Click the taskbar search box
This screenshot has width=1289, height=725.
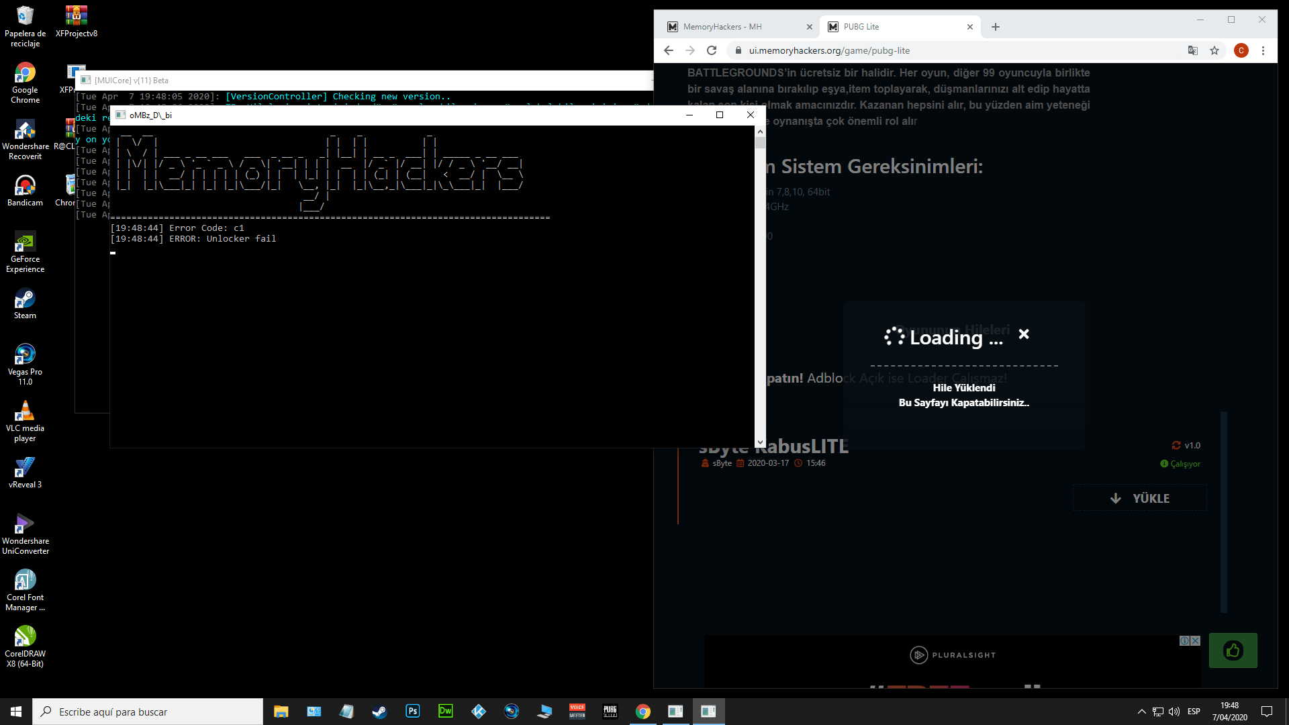(x=148, y=712)
